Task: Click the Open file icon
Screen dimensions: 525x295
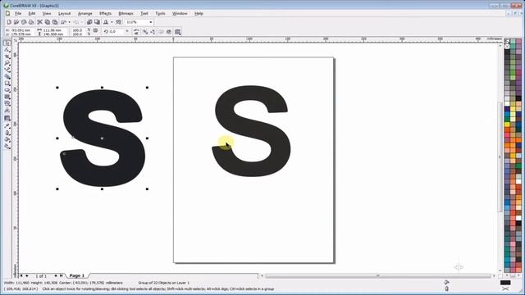Action: click(x=16, y=22)
